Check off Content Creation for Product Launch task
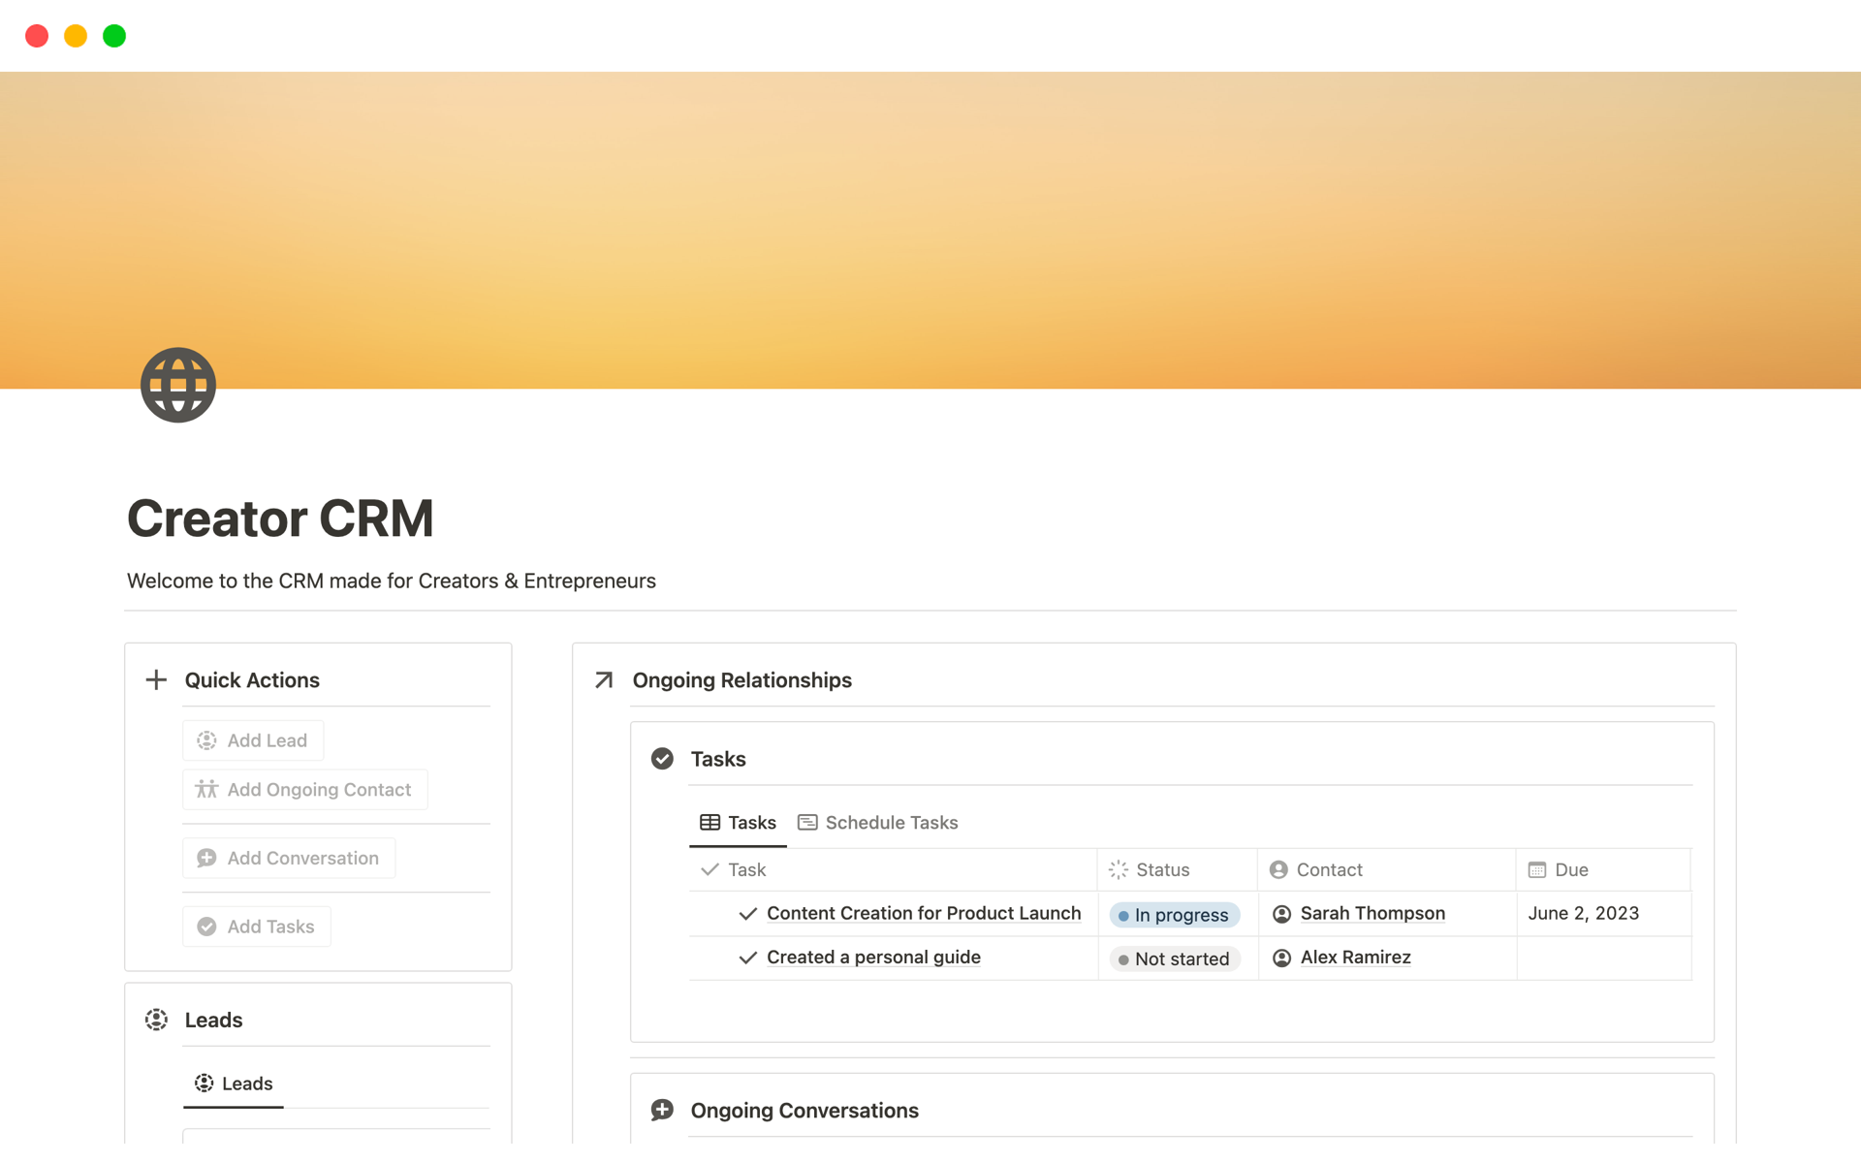1861x1163 pixels. tap(747, 914)
